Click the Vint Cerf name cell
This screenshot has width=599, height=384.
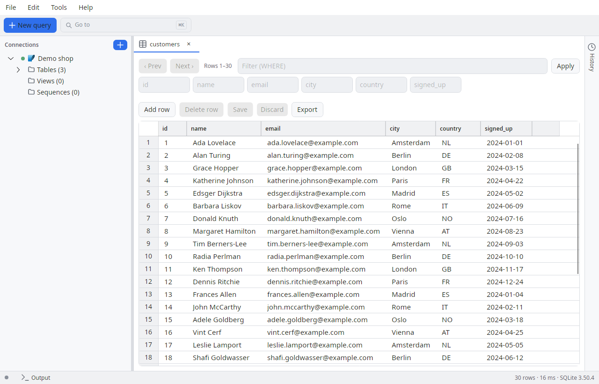[224, 332]
